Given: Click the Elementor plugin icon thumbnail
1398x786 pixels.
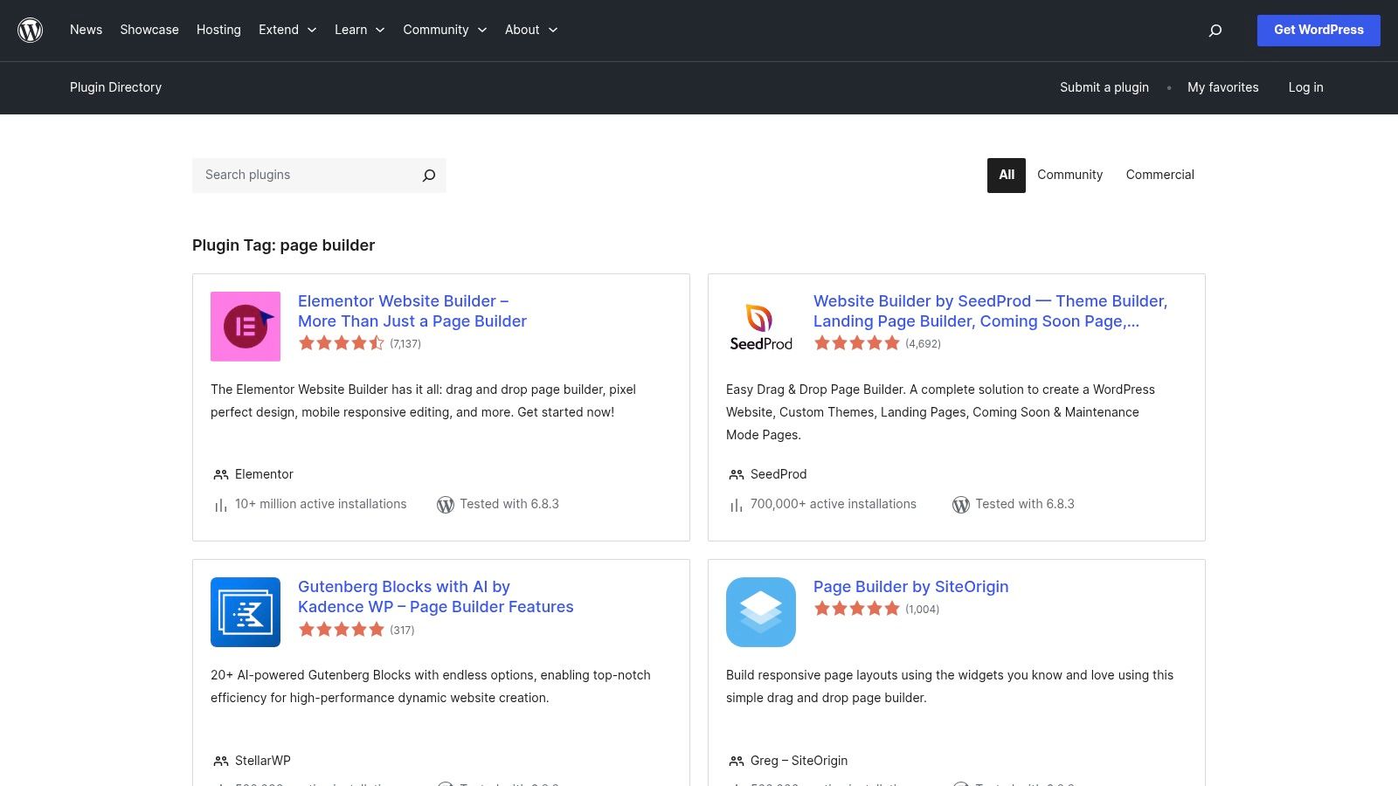Looking at the screenshot, I should [x=245, y=326].
